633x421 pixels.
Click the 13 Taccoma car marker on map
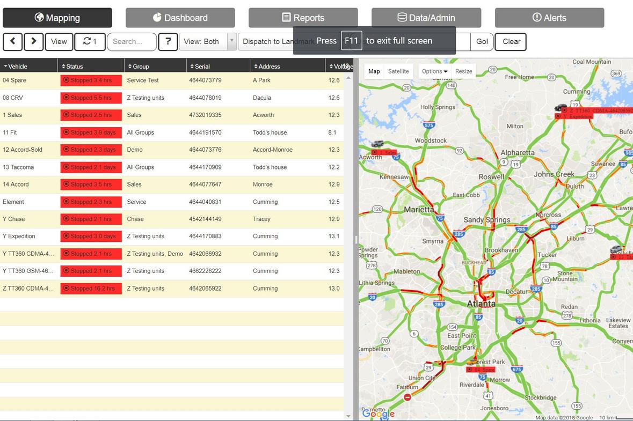click(616, 249)
